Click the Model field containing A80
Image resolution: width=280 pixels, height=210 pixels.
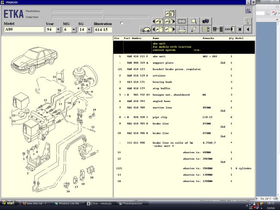pyautogui.click(x=24, y=29)
